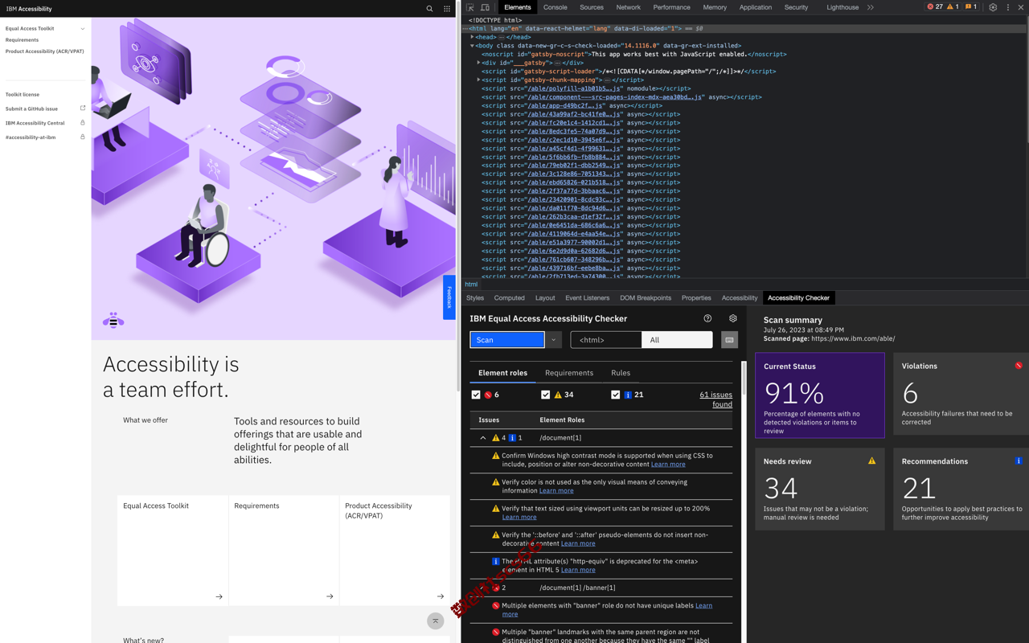Click the arrow on the Product Accessibility card
Screen dimensions: 1029x643
tap(441, 596)
